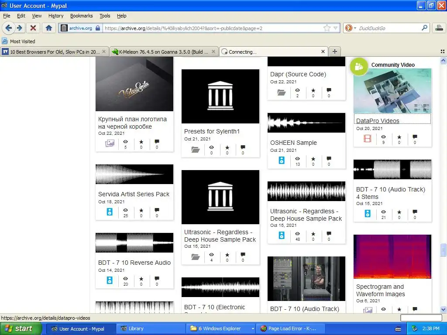Screen dimensions: 447x335
Task: Click the server room man thumbnail
Action: click(306, 279)
